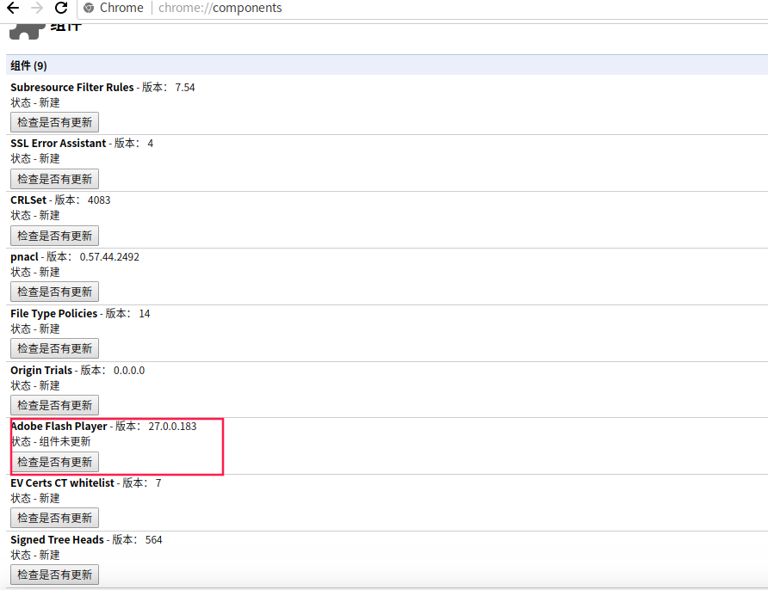The width and height of the screenshot is (768, 590).
Task: Check for update for File Type Policies
Action: click(x=54, y=349)
